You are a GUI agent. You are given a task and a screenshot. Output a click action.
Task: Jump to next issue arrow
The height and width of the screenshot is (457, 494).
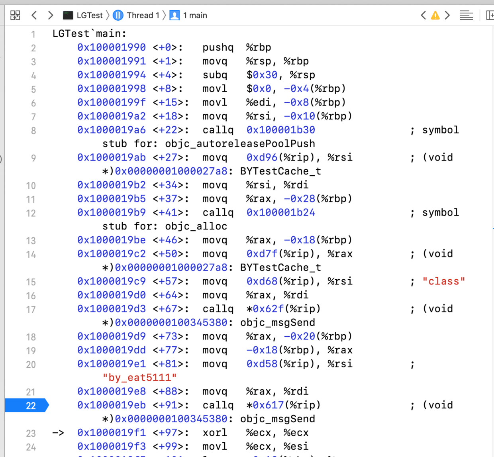coord(447,16)
